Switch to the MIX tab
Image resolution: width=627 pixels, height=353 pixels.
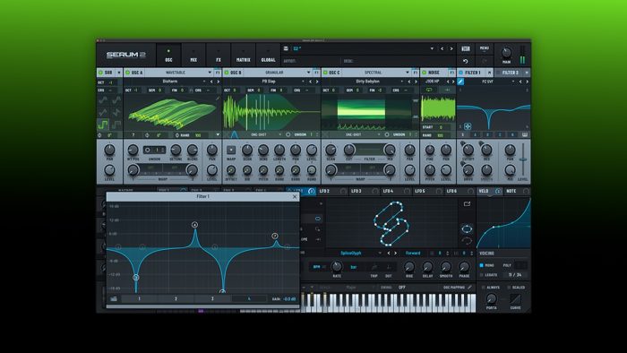point(193,56)
